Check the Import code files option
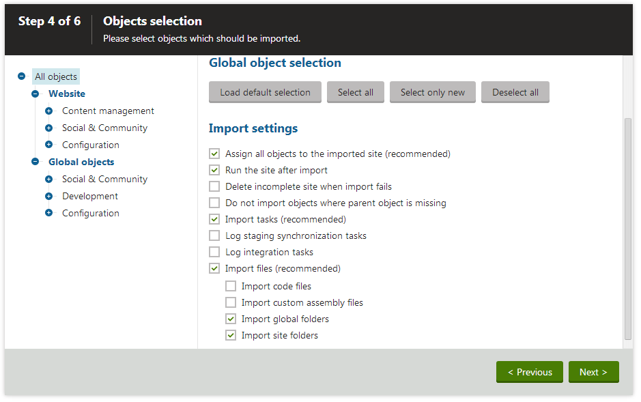 [x=231, y=286]
